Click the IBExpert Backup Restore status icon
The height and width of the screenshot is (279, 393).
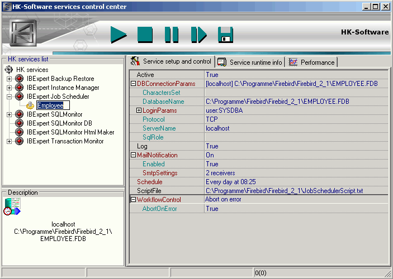[x=20, y=79]
